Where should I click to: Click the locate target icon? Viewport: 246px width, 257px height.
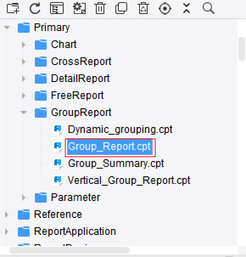coord(165,8)
